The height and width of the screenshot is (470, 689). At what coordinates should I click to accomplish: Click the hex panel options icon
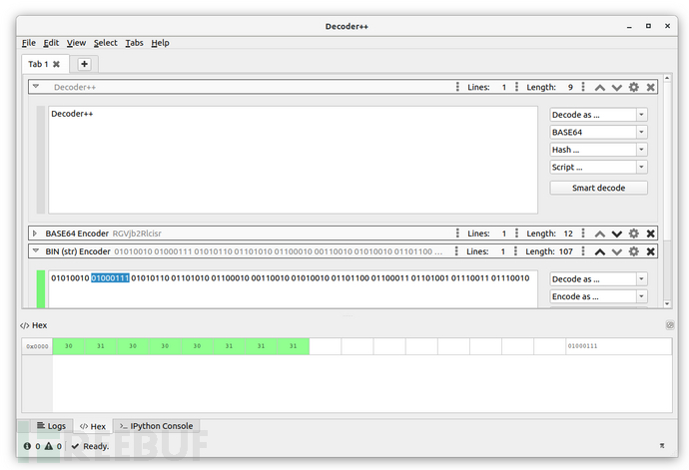pyautogui.click(x=670, y=325)
